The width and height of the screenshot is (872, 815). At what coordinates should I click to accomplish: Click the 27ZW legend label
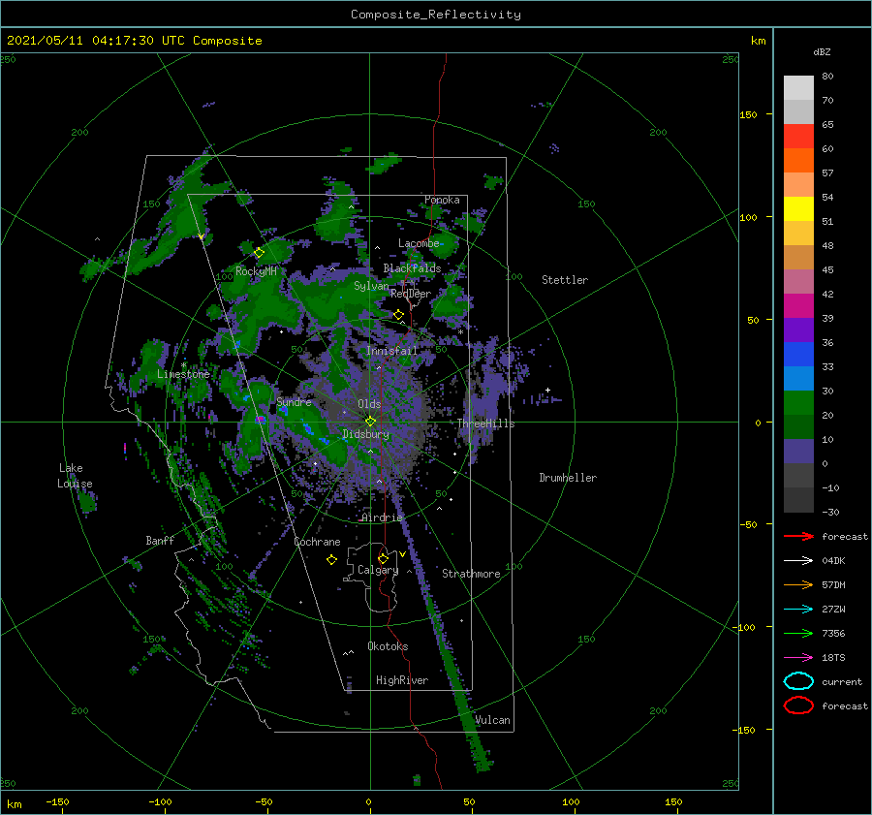[833, 610]
